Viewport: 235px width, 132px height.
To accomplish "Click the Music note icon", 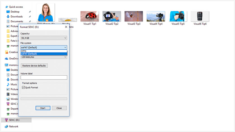I will 8,85.
